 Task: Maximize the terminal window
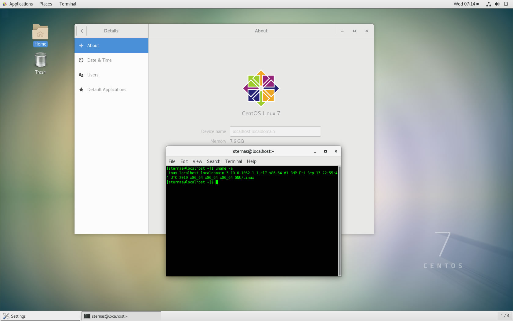(x=326, y=151)
